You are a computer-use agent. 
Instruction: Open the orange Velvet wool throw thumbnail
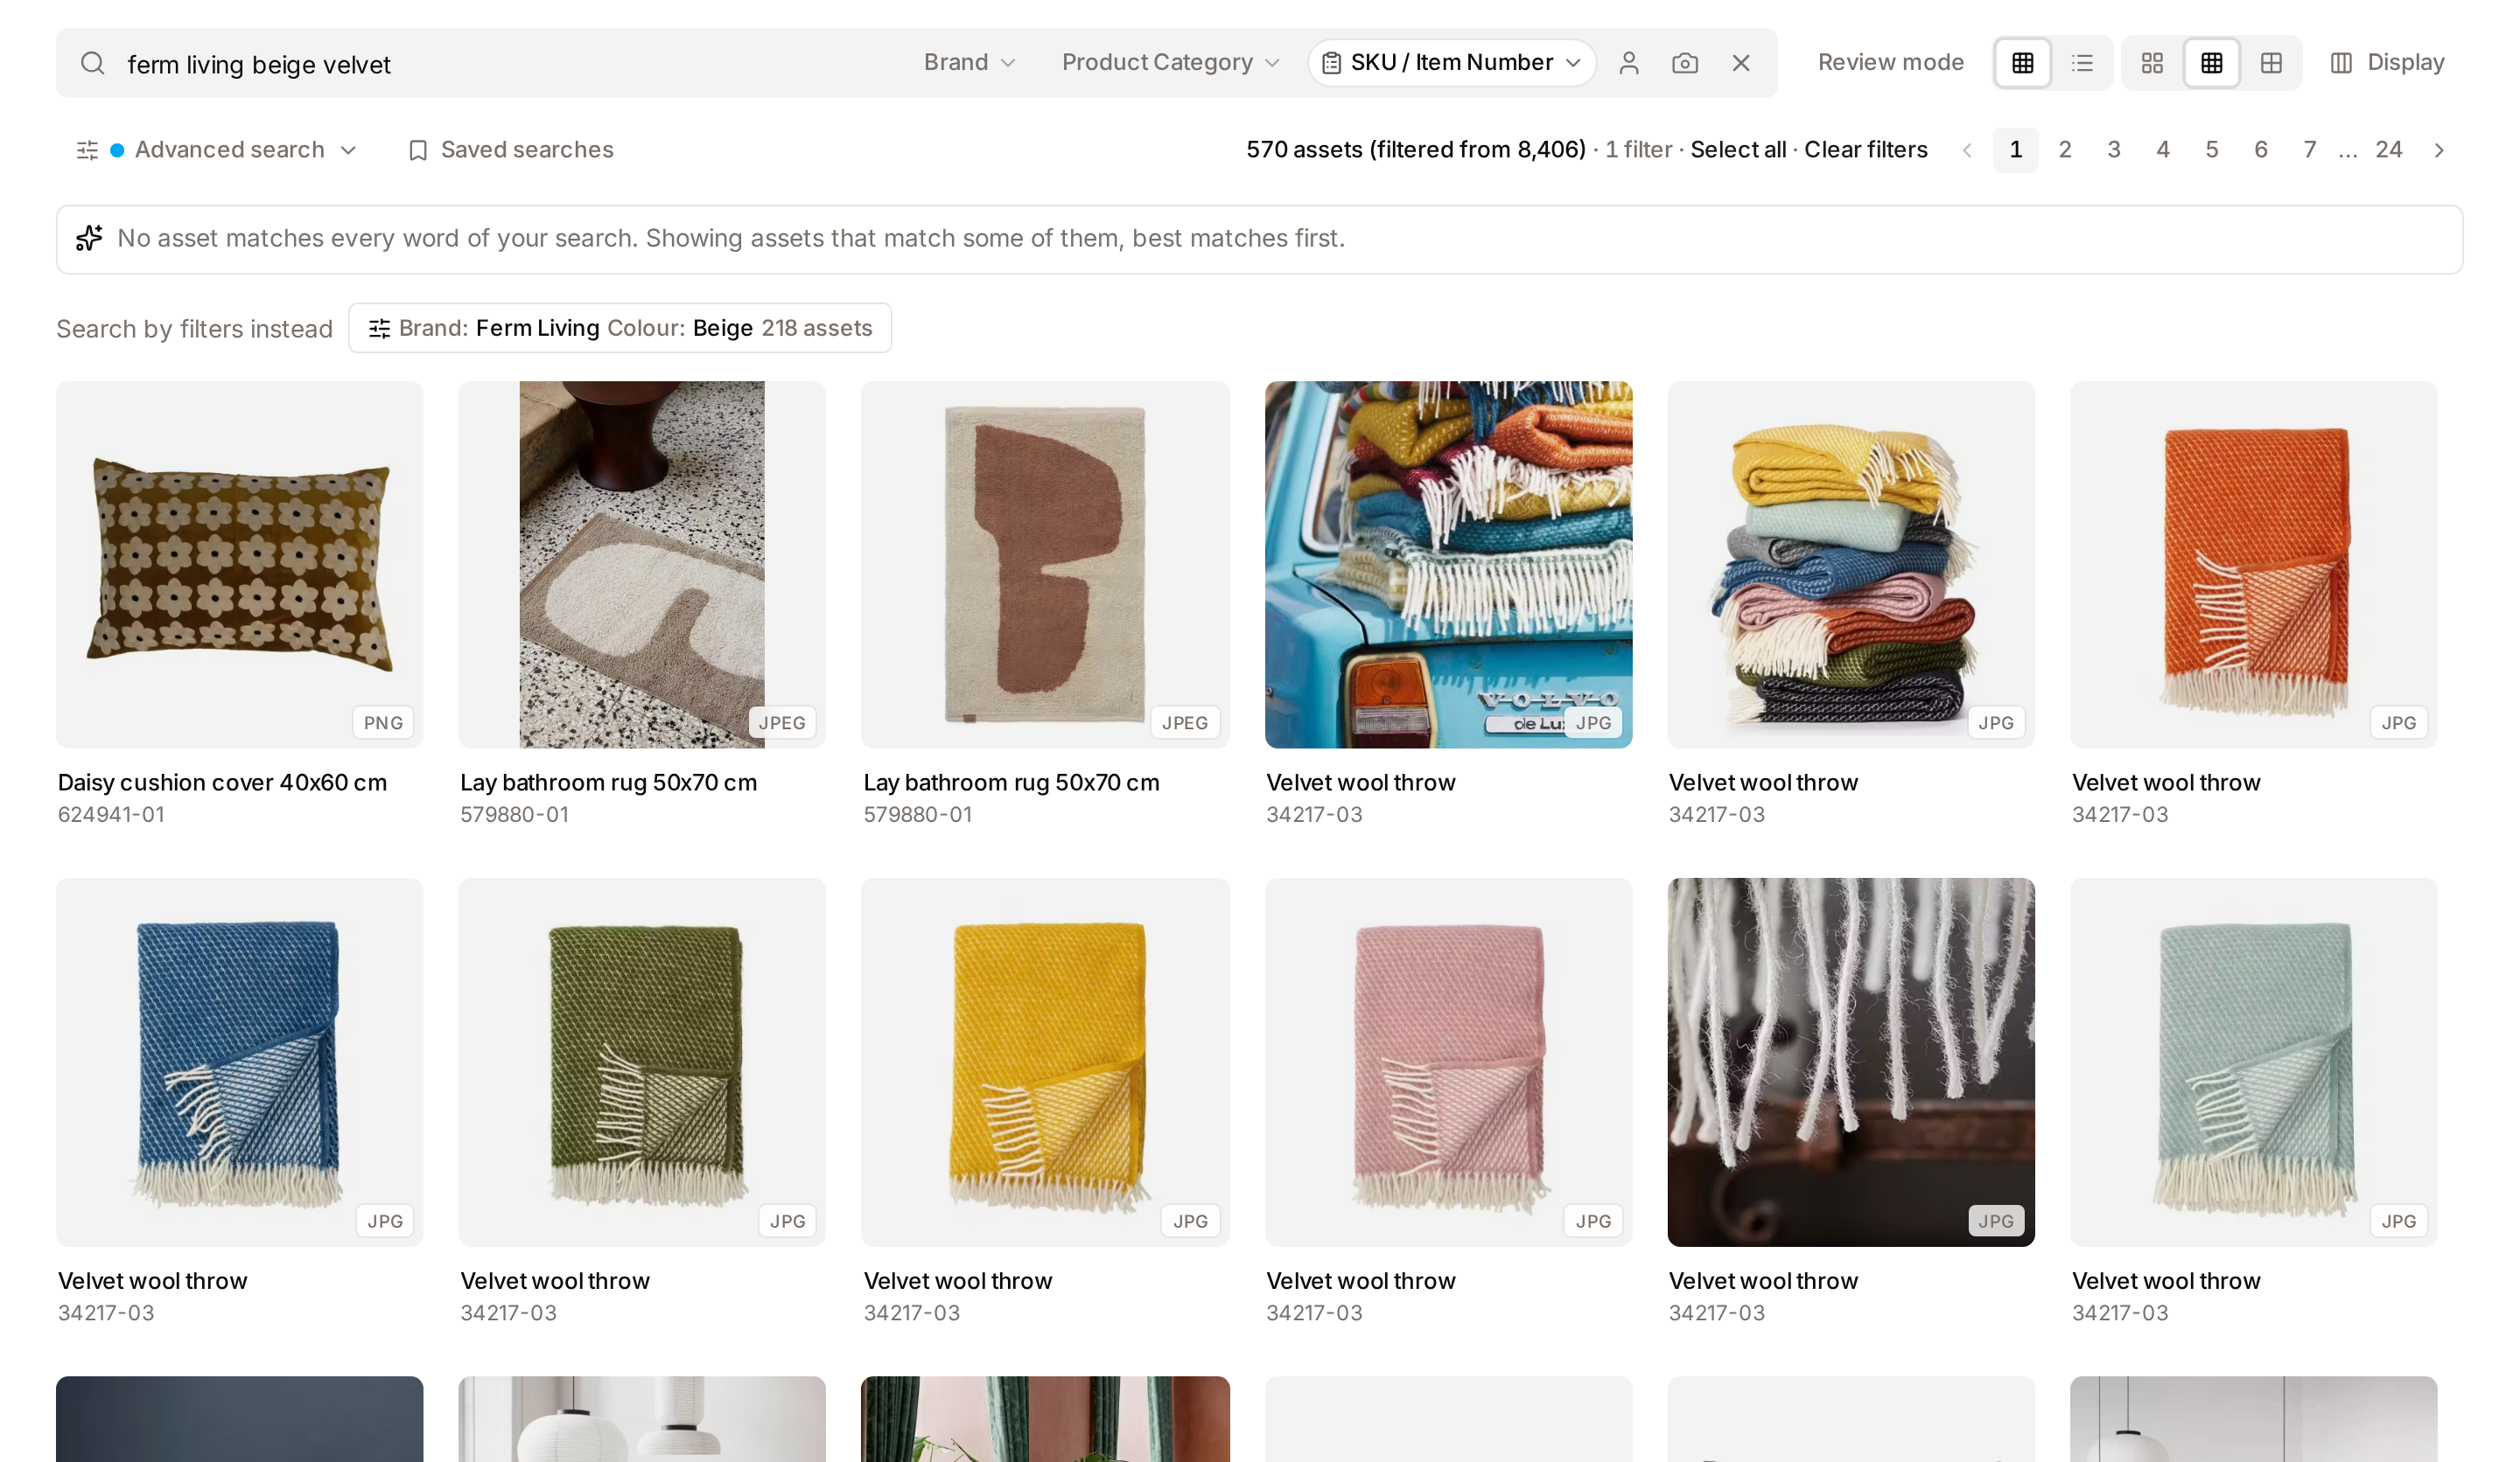coord(2253,565)
